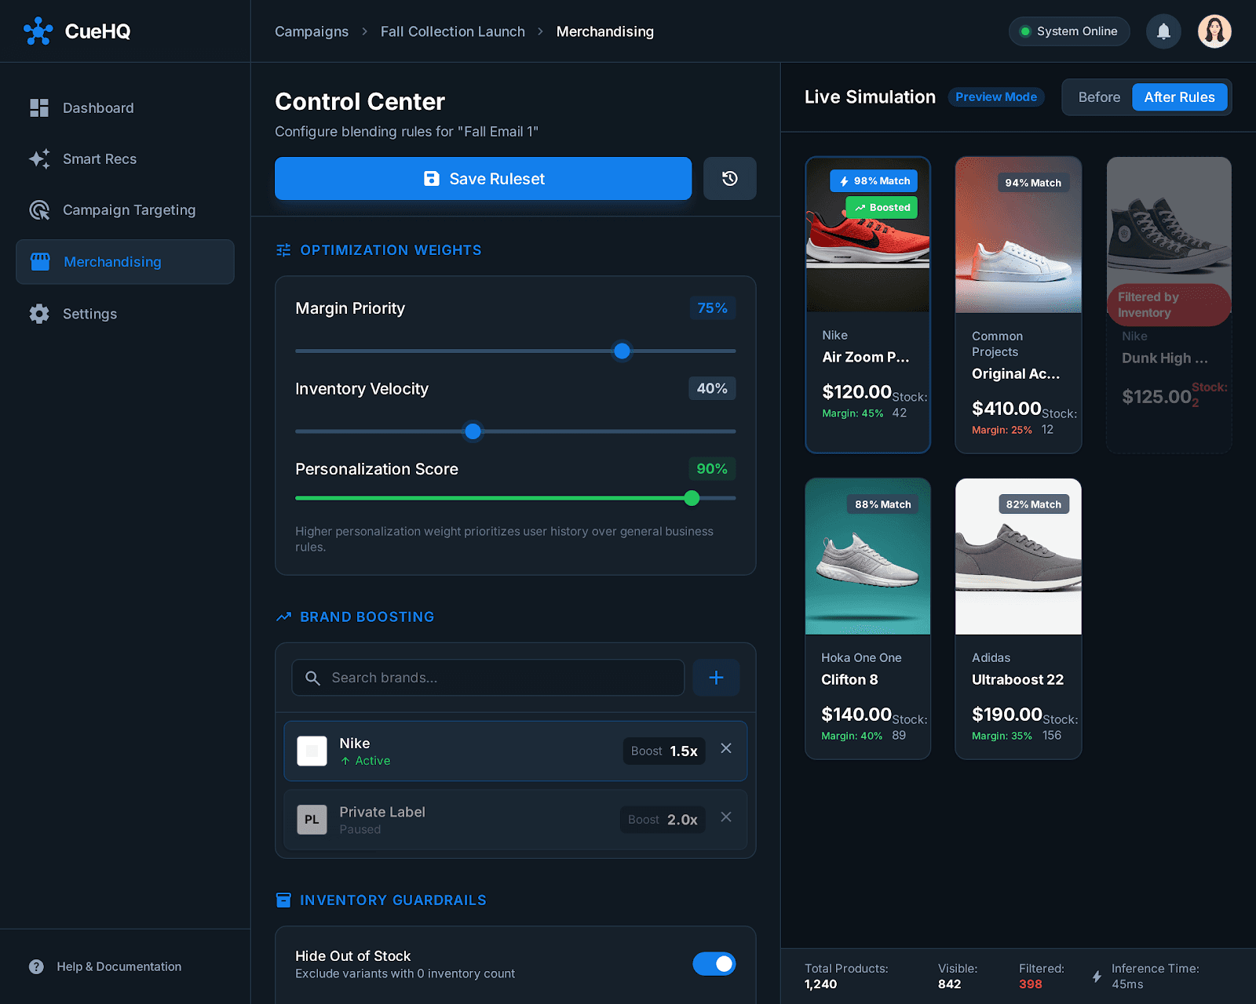The image size is (1256, 1004).
Task: Click the version history clock icon
Action: coord(729,178)
